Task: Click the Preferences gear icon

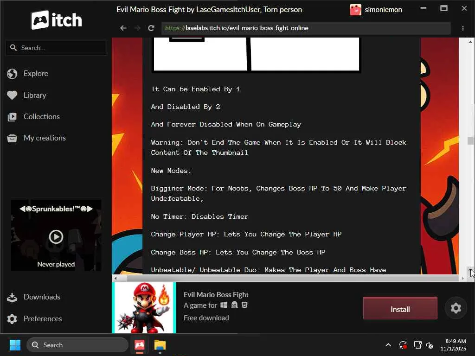Action: [12, 319]
